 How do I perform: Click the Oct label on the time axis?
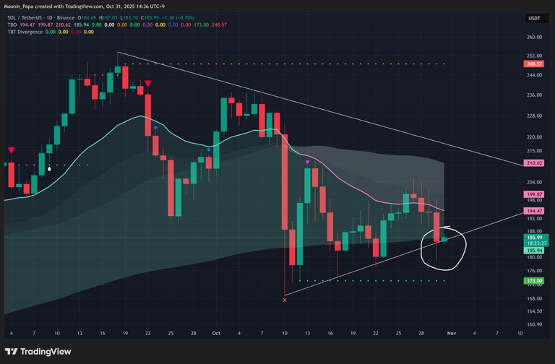click(216, 333)
